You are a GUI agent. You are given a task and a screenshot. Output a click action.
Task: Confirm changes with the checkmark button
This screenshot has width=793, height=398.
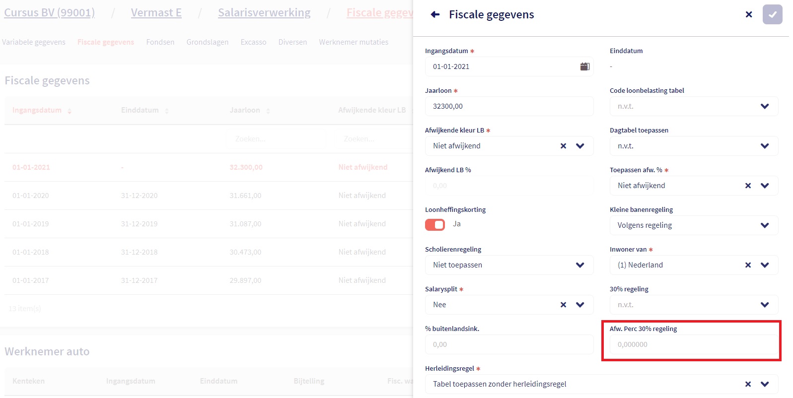coord(772,14)
